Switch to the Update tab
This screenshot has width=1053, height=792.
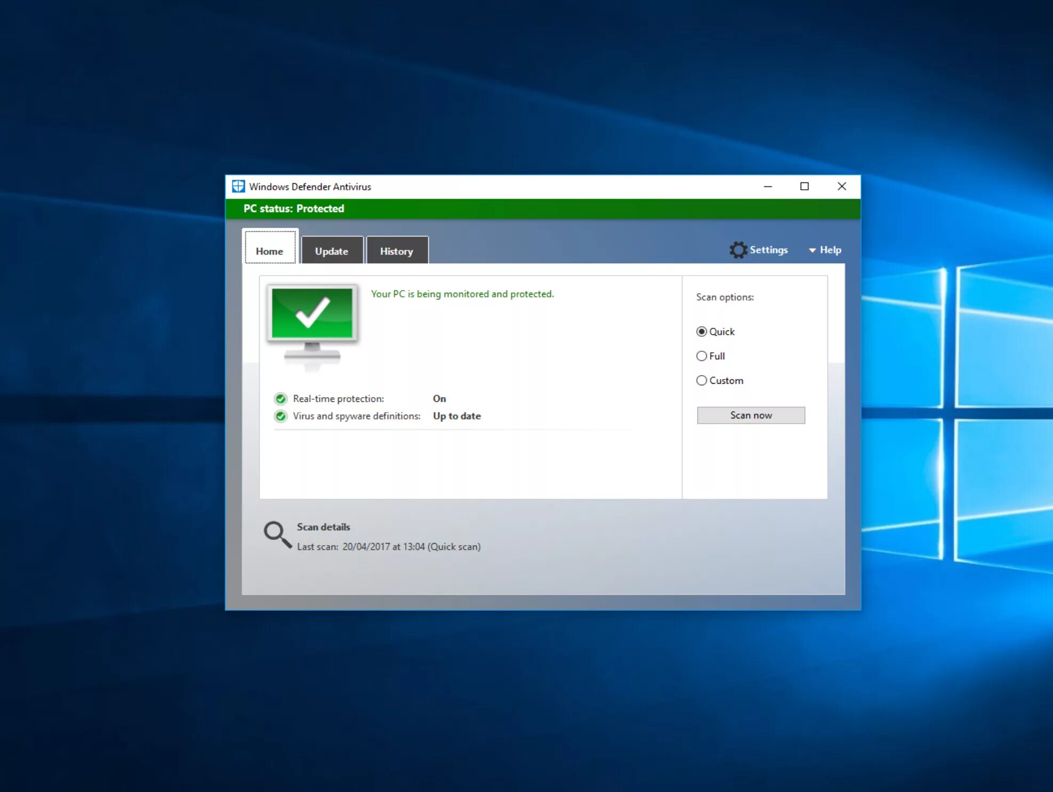(x=331, y=250)
